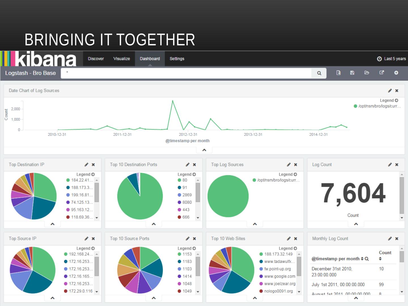Edit the Top Source IP panel
This screenshot has width=408, height=306.
86,239
